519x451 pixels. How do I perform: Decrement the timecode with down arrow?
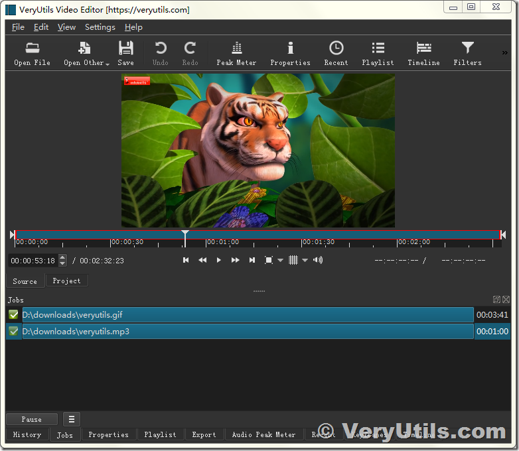(62, 264)
